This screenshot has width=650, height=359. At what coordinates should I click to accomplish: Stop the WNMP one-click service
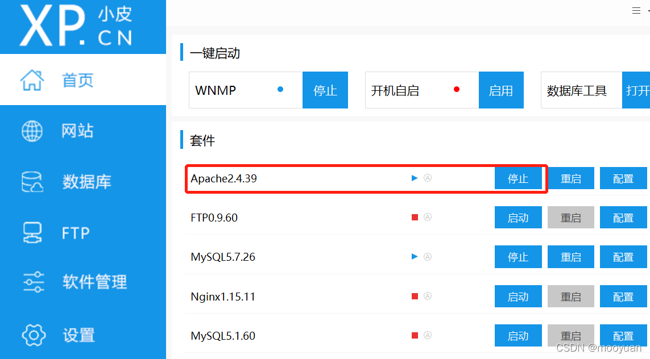tap(325, 90)
